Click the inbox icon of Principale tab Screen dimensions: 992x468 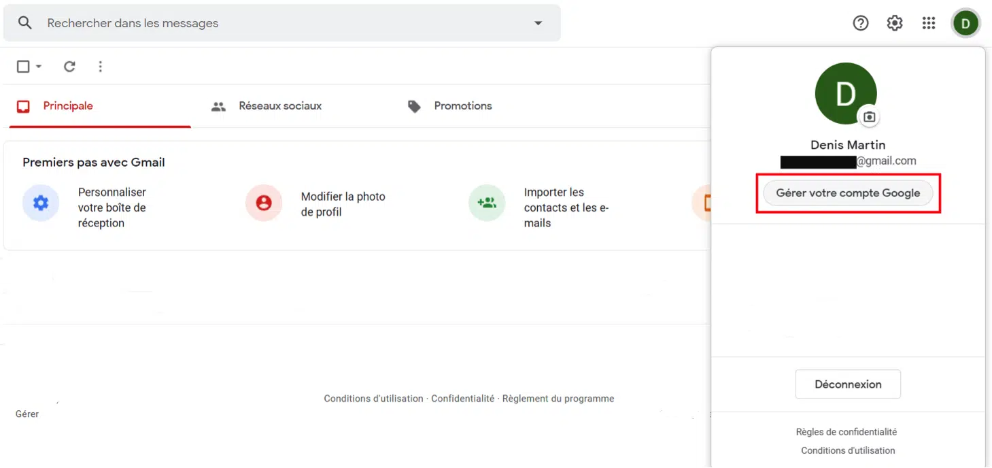pyautogui.click(x=24, y=106)
